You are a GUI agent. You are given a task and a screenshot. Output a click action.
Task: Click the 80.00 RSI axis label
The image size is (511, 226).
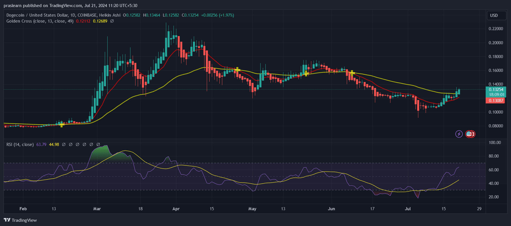click(x=494, y=156)
